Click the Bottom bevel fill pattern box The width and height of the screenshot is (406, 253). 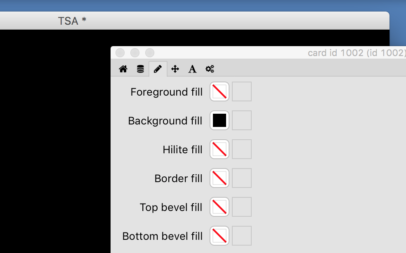(x=242, y=236)
